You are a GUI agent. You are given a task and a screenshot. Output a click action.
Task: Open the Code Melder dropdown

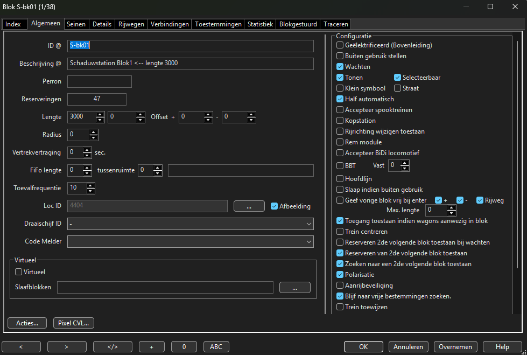pos(308,242)
